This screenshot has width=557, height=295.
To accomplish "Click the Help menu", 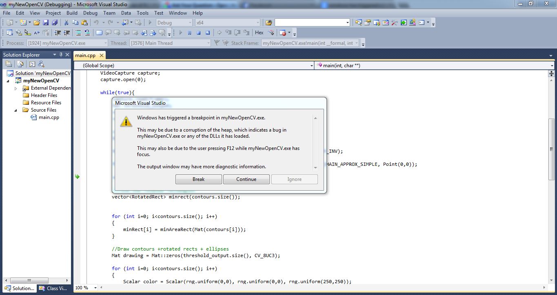I will (198, 13).
